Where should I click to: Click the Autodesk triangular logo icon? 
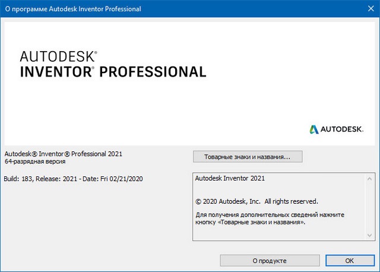pos(314,129)
